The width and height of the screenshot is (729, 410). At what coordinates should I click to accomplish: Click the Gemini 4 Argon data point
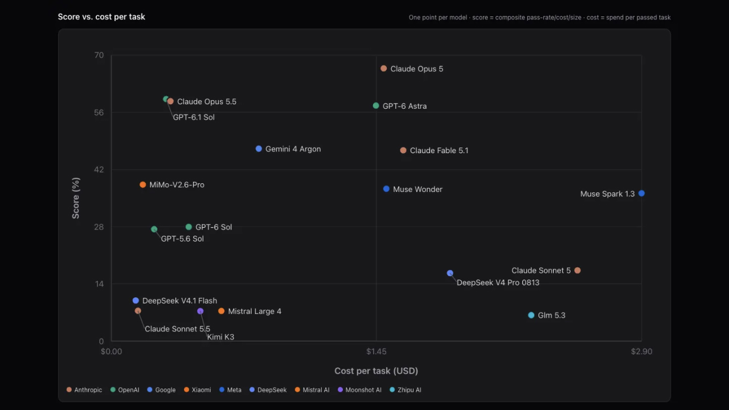[x=259, y=149]
